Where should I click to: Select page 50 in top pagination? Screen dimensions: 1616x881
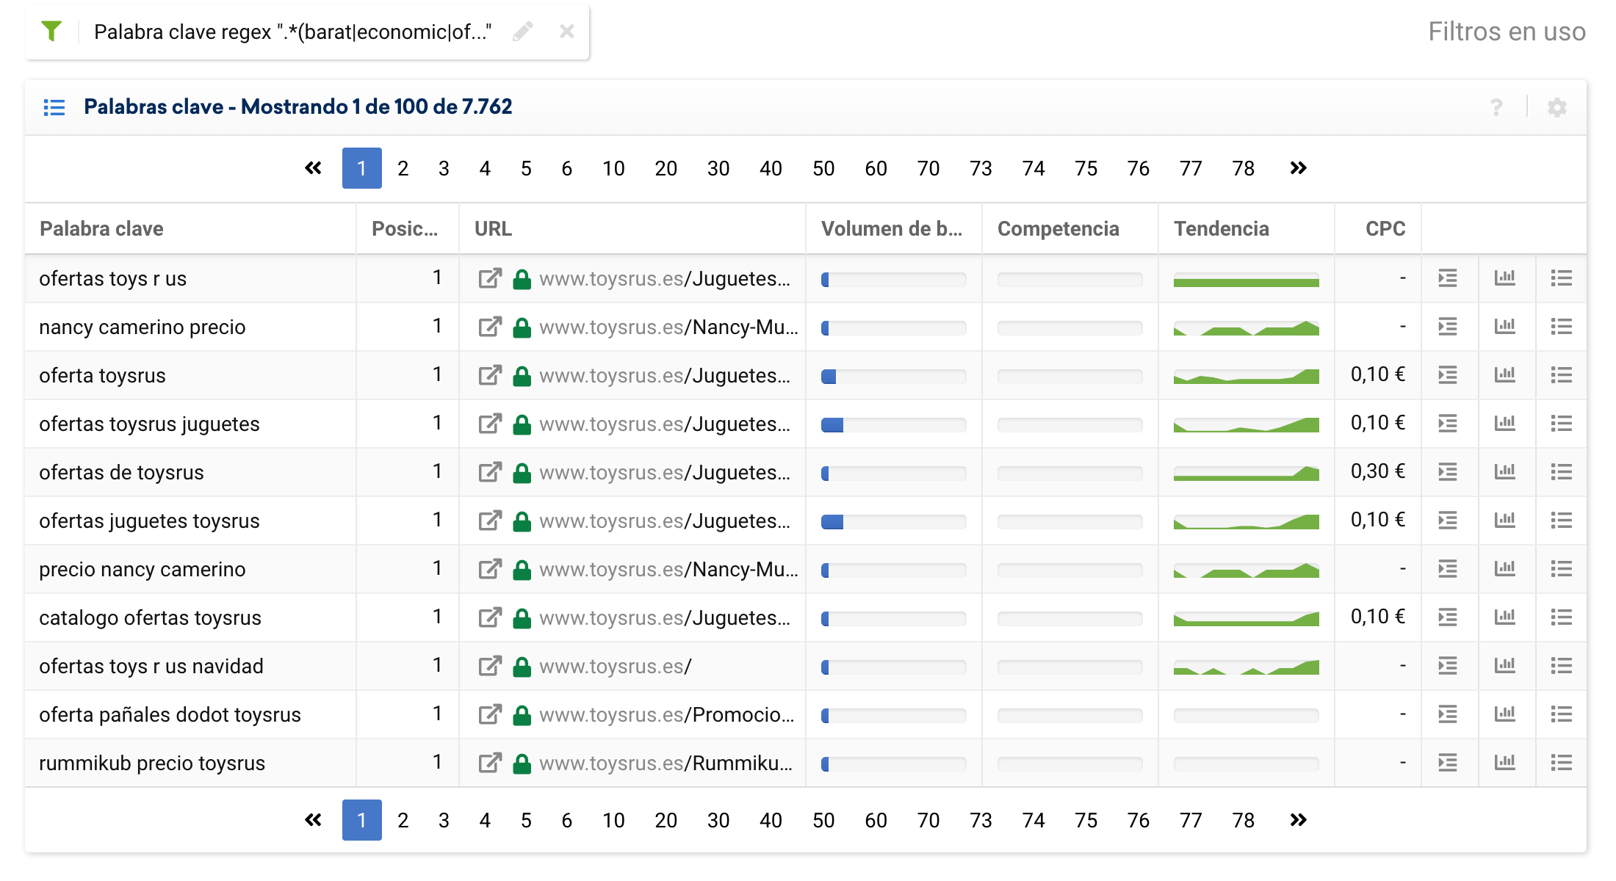point(823,168)
